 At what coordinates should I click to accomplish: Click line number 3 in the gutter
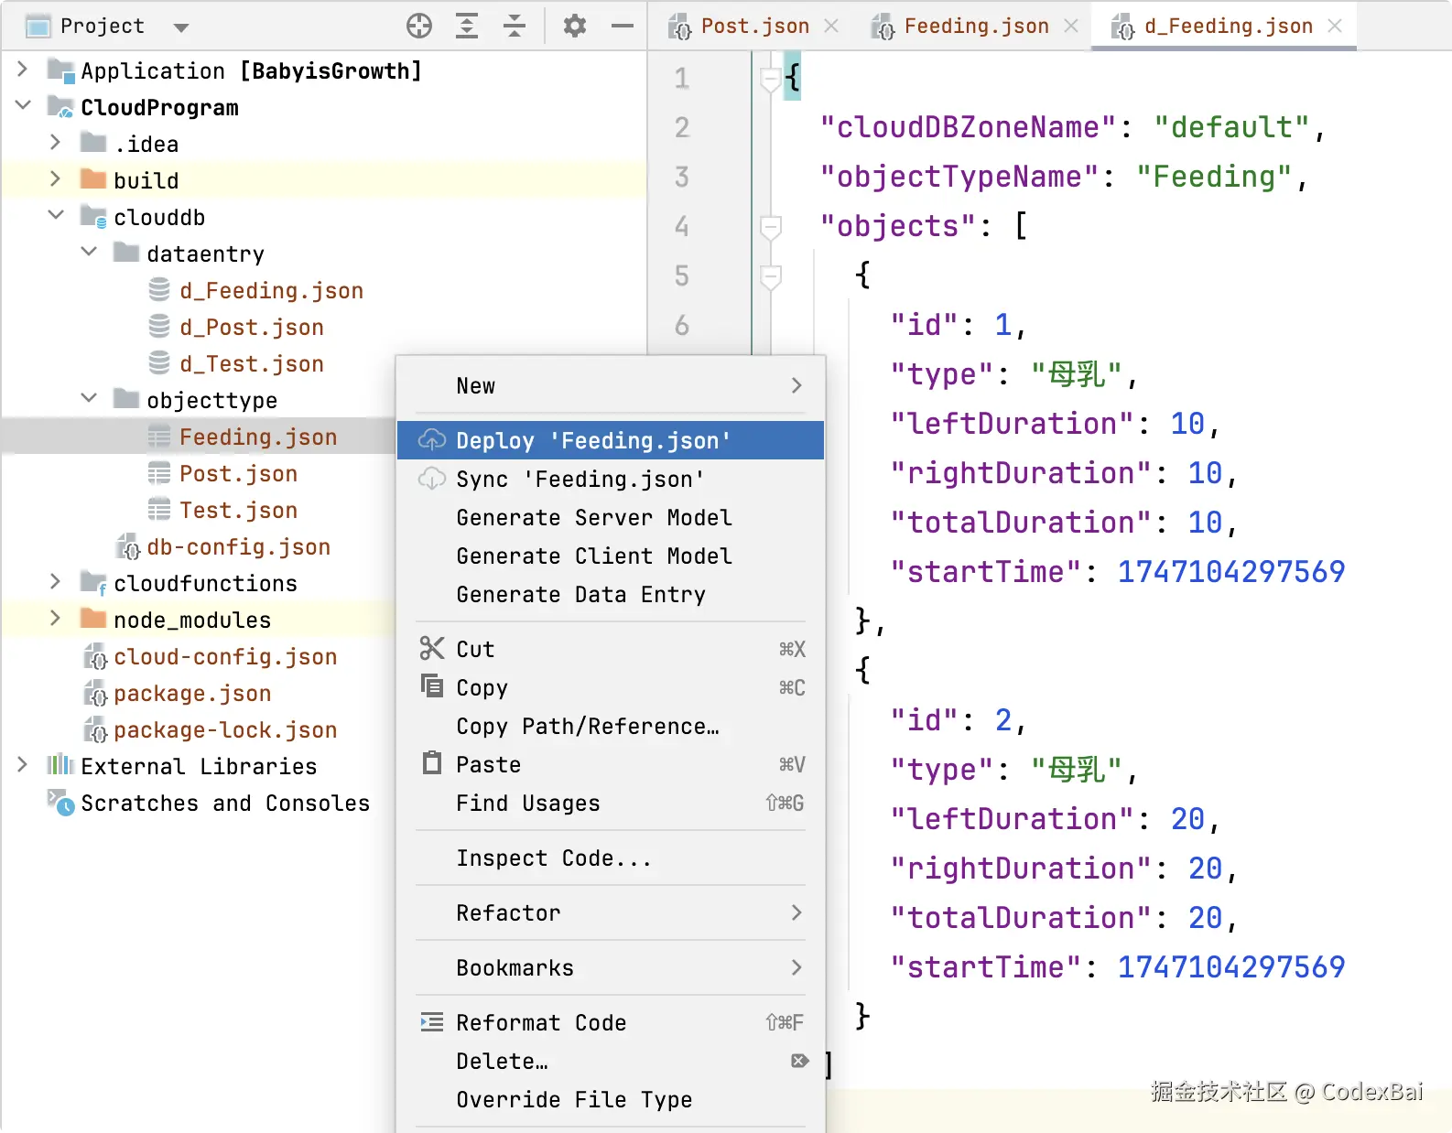pyautogui.click(x=682, y=177)
